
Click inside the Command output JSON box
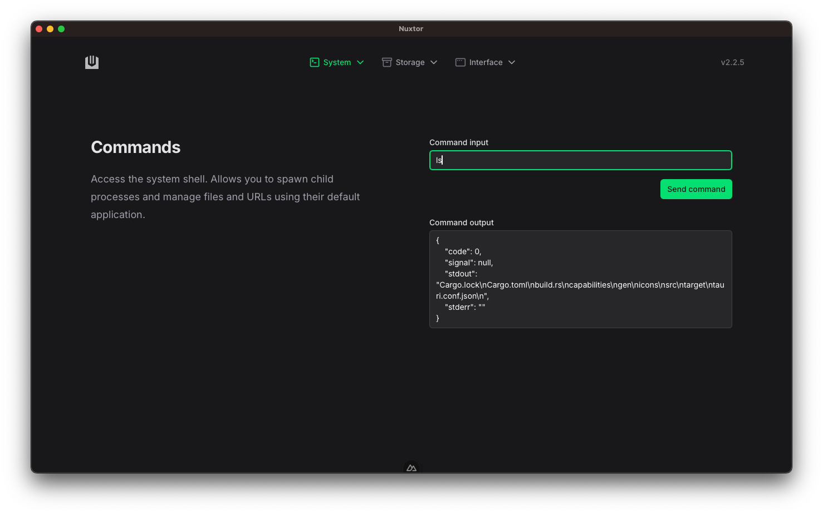click(x=580, y=279)
